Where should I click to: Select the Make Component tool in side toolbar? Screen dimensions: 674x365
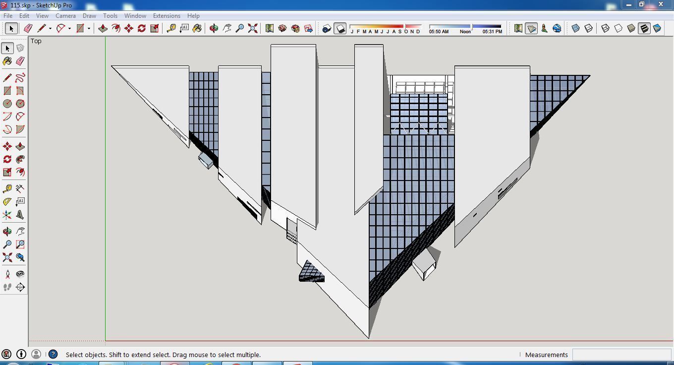tap(20, 48)
